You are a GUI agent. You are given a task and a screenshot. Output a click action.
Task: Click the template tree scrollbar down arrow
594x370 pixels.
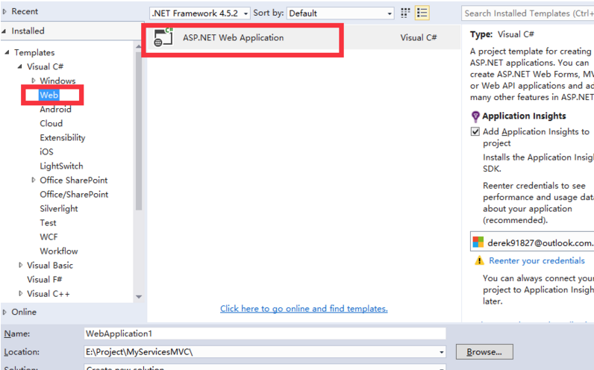tap(139, 297)
